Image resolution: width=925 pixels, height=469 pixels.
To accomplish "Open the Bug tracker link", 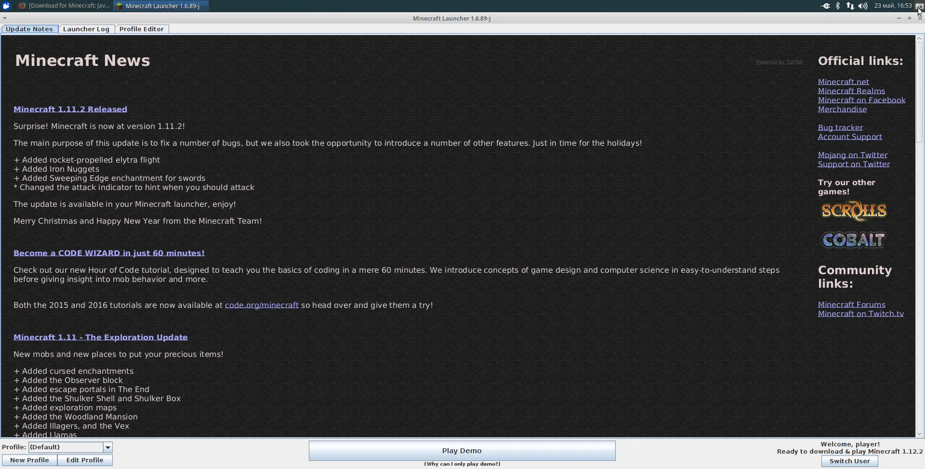I will pos(841,127).
